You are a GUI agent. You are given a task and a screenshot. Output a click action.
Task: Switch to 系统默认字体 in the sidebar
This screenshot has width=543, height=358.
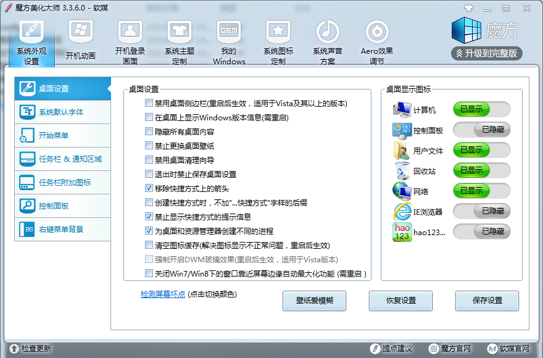click(63, 112)
